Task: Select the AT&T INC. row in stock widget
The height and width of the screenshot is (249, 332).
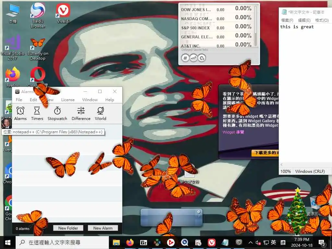Action: coord(216,45)
